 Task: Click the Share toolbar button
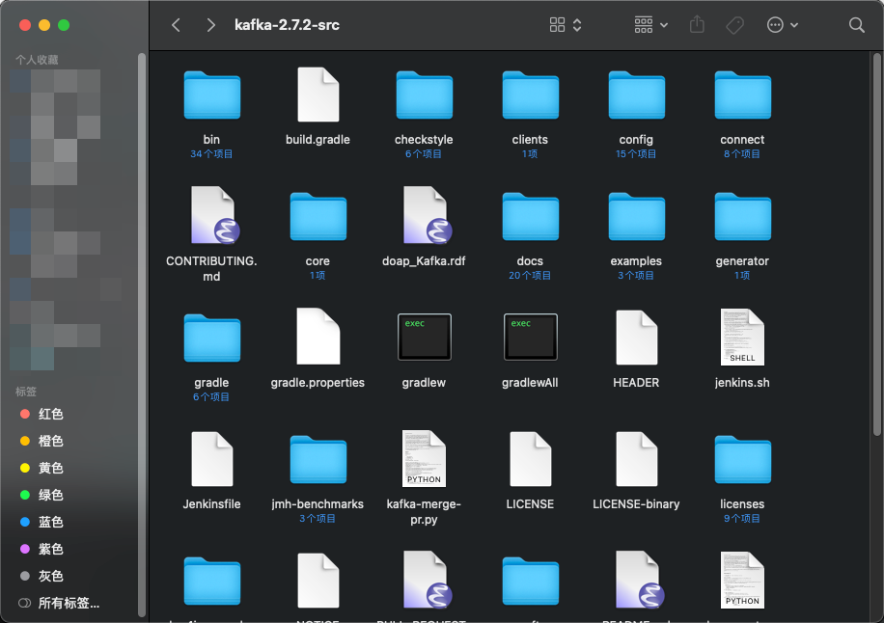[x=697, y=25]
